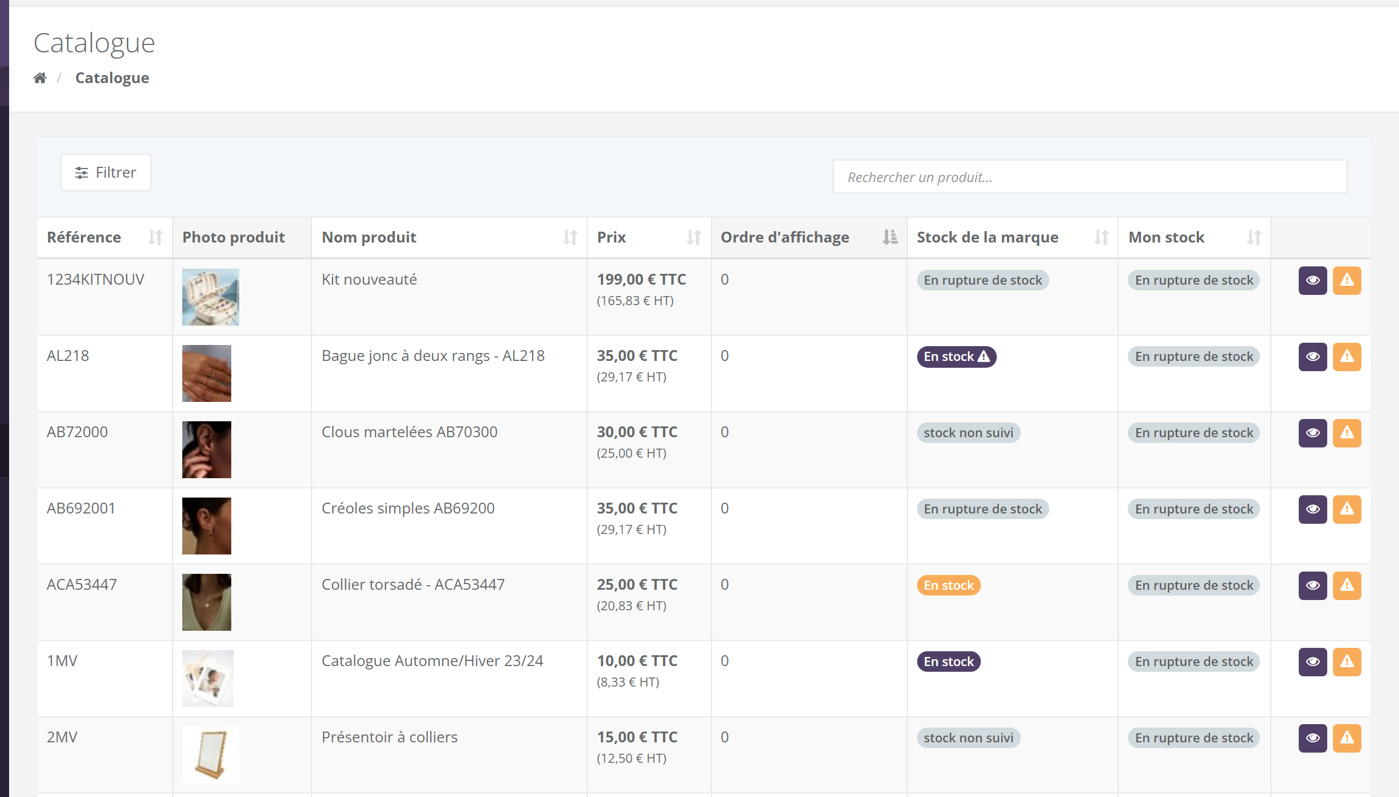Click the En stock warning badge for AL218
Screen dimensions: 1399x797
tap(956, 357)
